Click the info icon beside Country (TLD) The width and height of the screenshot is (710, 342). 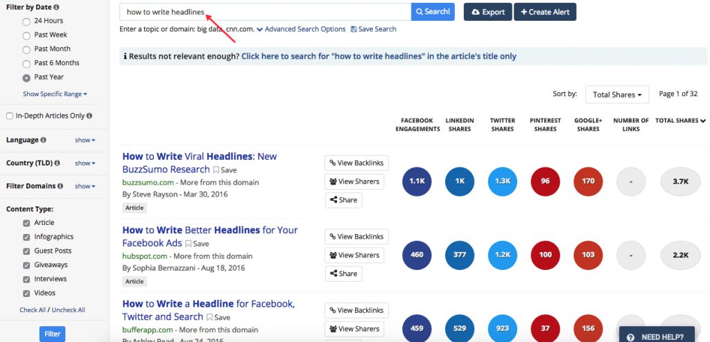point(57,163)
